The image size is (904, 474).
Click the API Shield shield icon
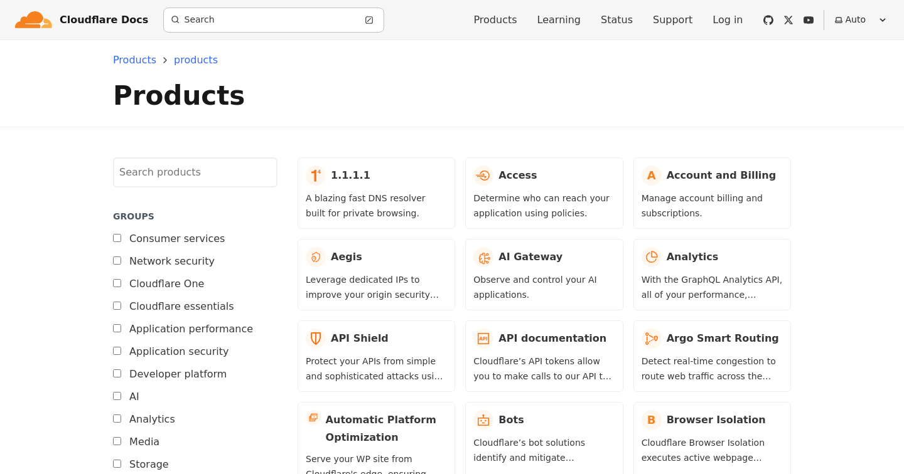click(x=316, y=339)
